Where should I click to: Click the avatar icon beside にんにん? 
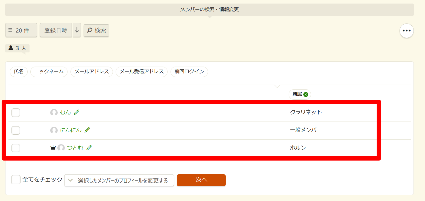click(x=54, y=130)
